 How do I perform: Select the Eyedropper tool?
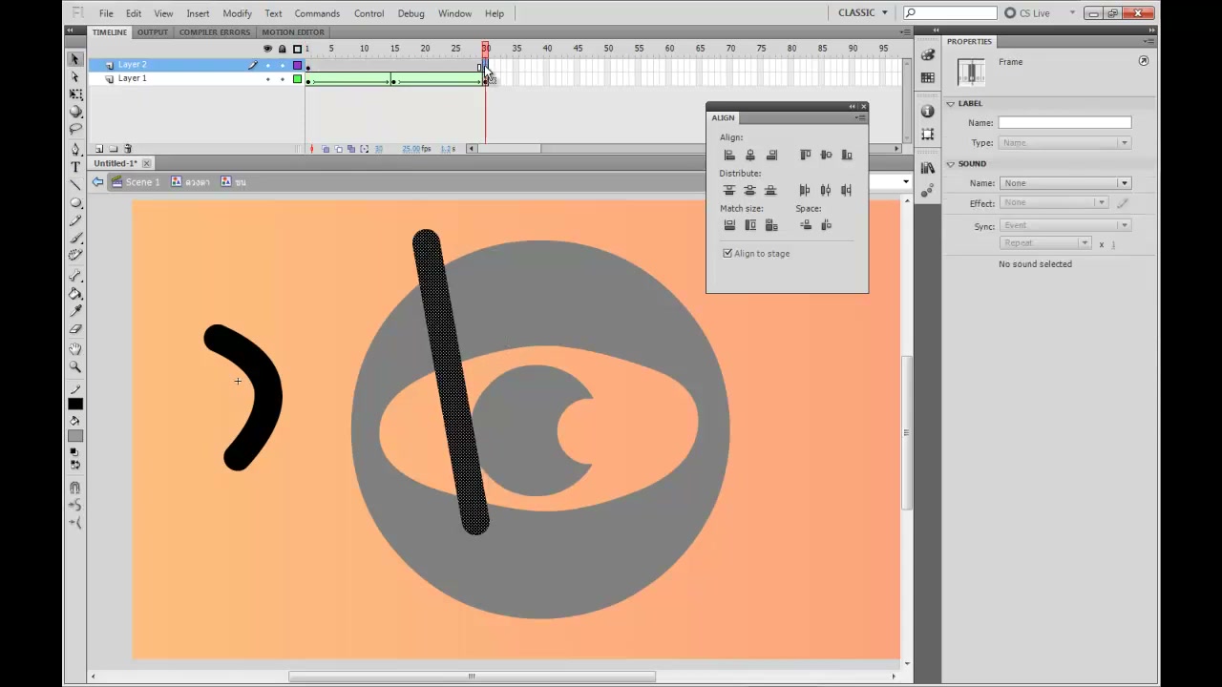click(75, 311)
